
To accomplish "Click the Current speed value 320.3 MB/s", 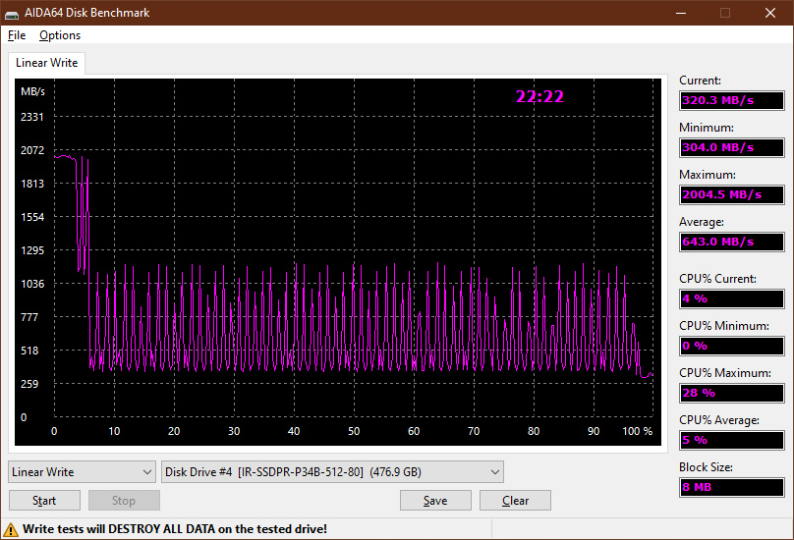I will (x=732, y=100).
